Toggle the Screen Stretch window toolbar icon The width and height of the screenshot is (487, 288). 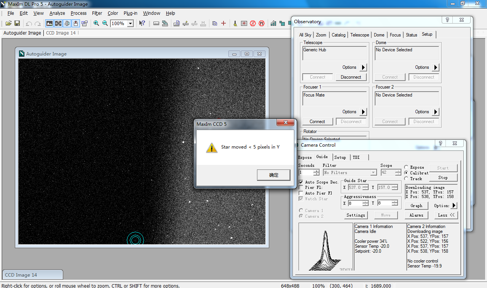point(49,24)
